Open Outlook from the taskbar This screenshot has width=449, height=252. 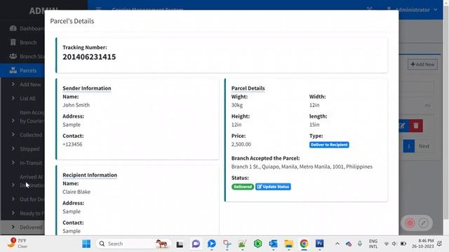273,244
